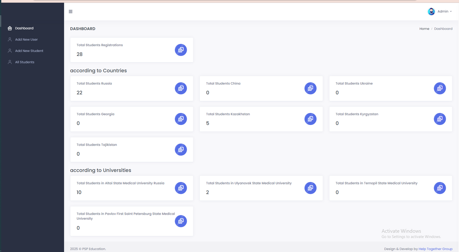Click the Home breadcrumb link
Image resolution: width=459 pixels, height=252 pixels.
coord(424,29)
